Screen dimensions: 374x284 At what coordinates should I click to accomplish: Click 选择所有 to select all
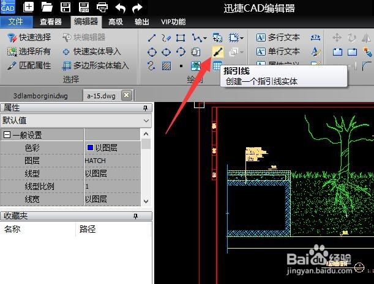click(x=29, y=51)
